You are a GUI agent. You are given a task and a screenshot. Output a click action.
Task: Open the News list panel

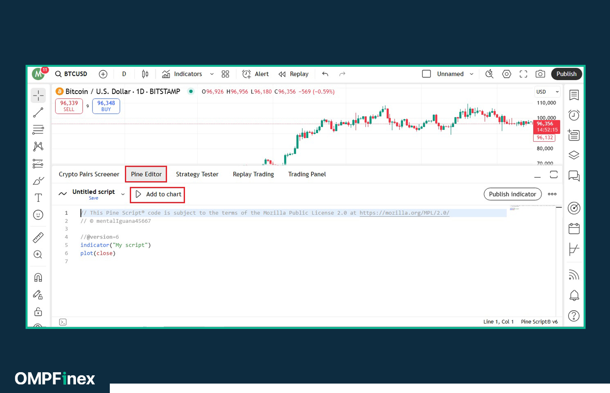click(x=574, y=135)
